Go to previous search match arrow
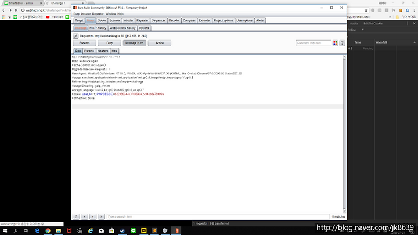The width and height of the screenshot is (418, 235). point(85,216)
